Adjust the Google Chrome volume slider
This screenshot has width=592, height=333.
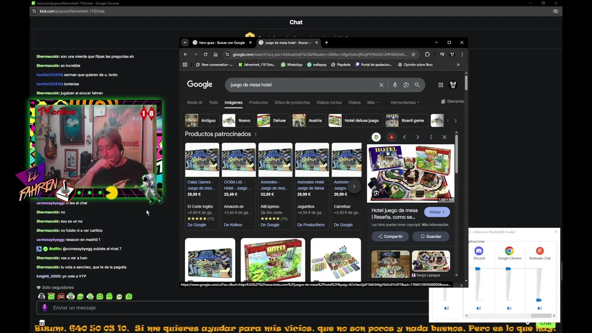coord(508,269)
